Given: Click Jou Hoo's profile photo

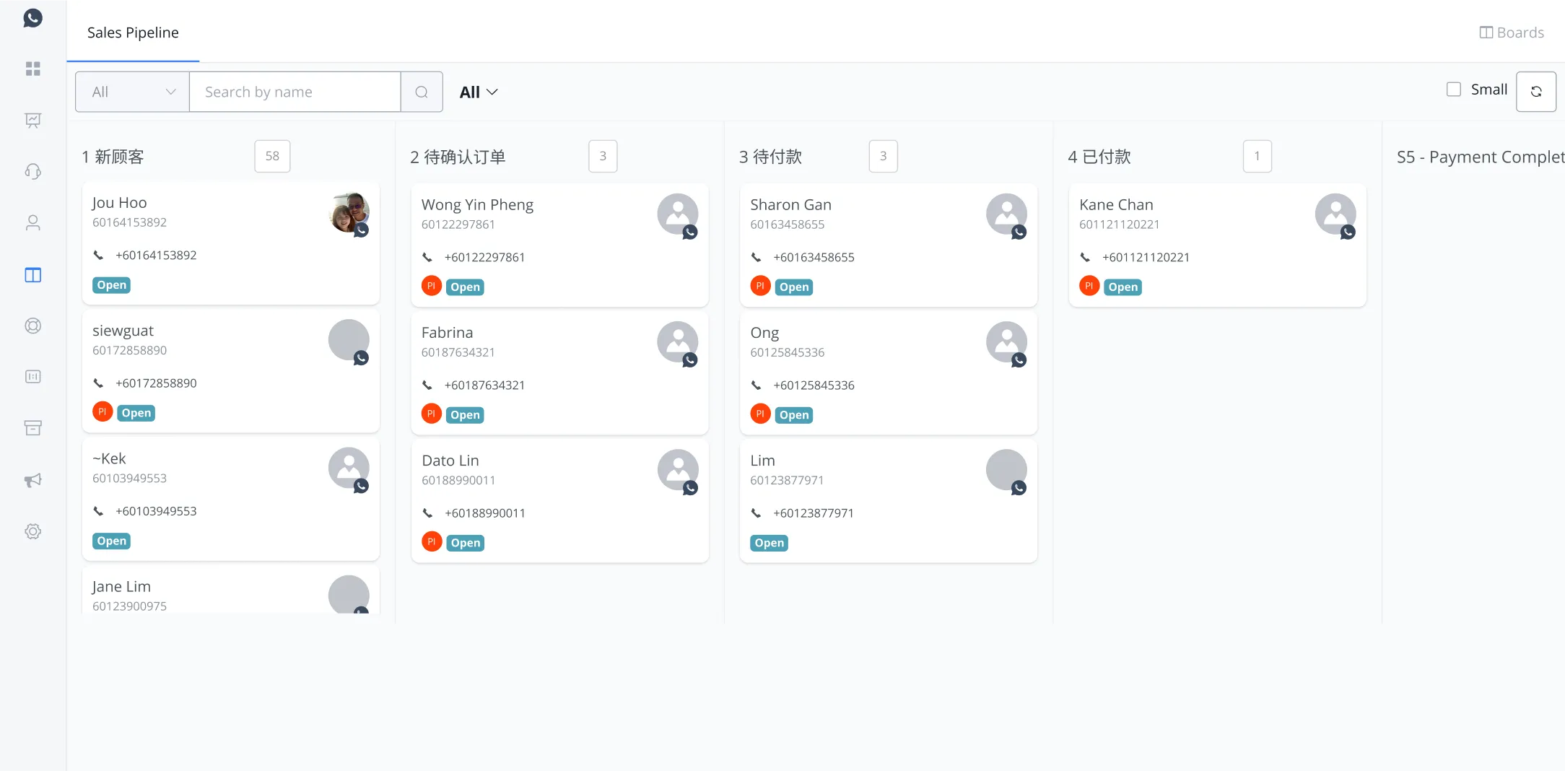Looking at the screenshot, I should click(x=349, y=212).
